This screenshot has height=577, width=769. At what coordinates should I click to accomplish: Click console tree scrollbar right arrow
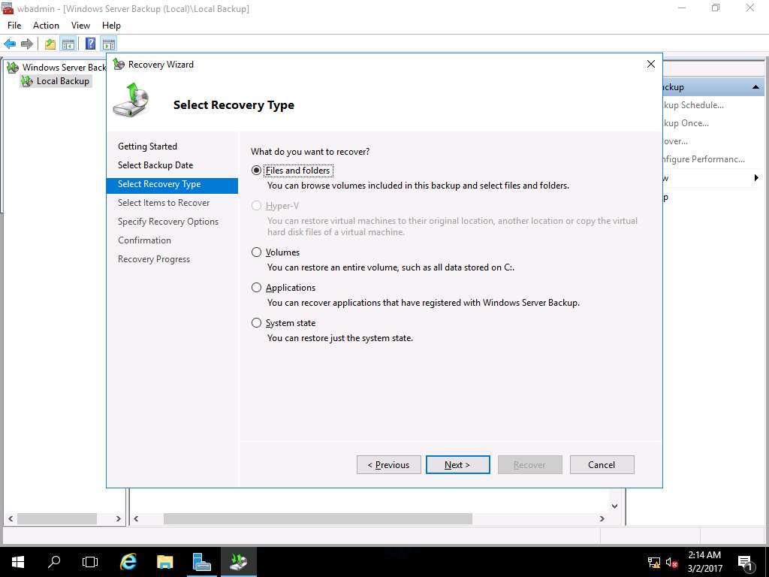118,518
